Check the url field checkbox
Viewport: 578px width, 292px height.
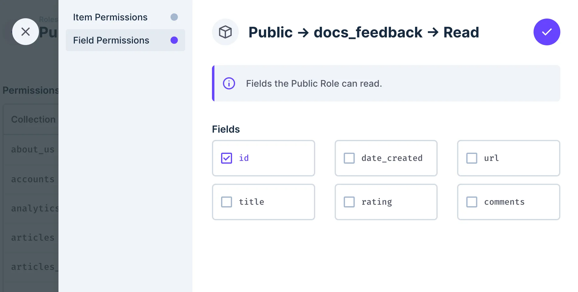pos(472,158)
